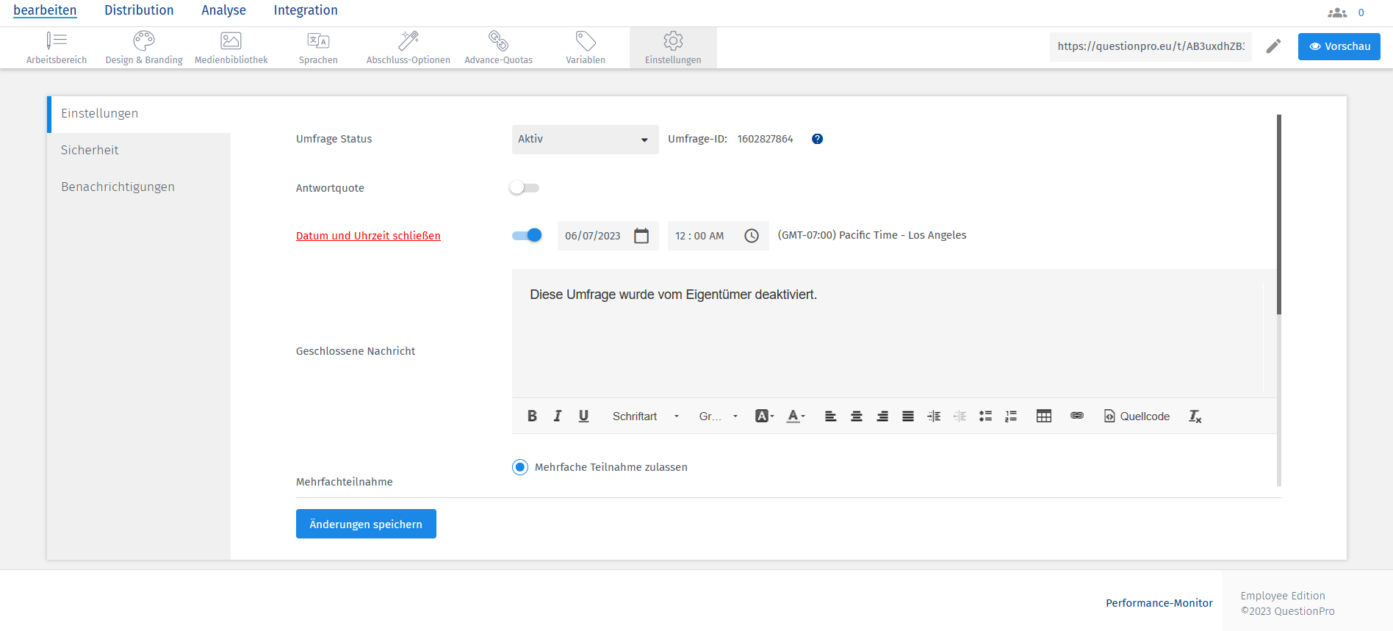
Task: Increase indent in editor toolbar
Action: tap(934, 416)
